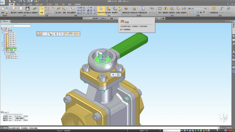Open the 默认,XX configuration dropdown
The height and width of the screenshot is (132, 235).
(x=203, y=9)
